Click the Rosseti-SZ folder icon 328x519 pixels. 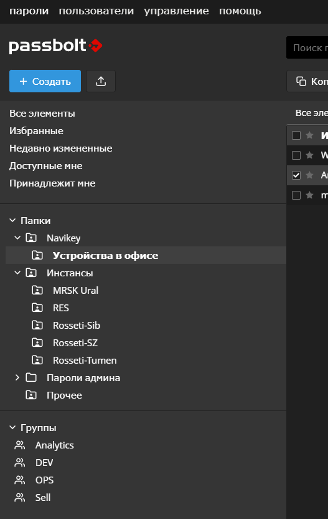(x=37, y=342)
